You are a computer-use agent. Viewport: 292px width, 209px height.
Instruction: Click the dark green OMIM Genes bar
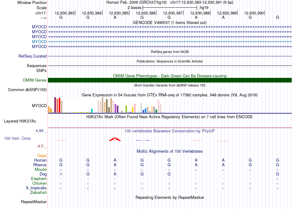coord(170,80)
